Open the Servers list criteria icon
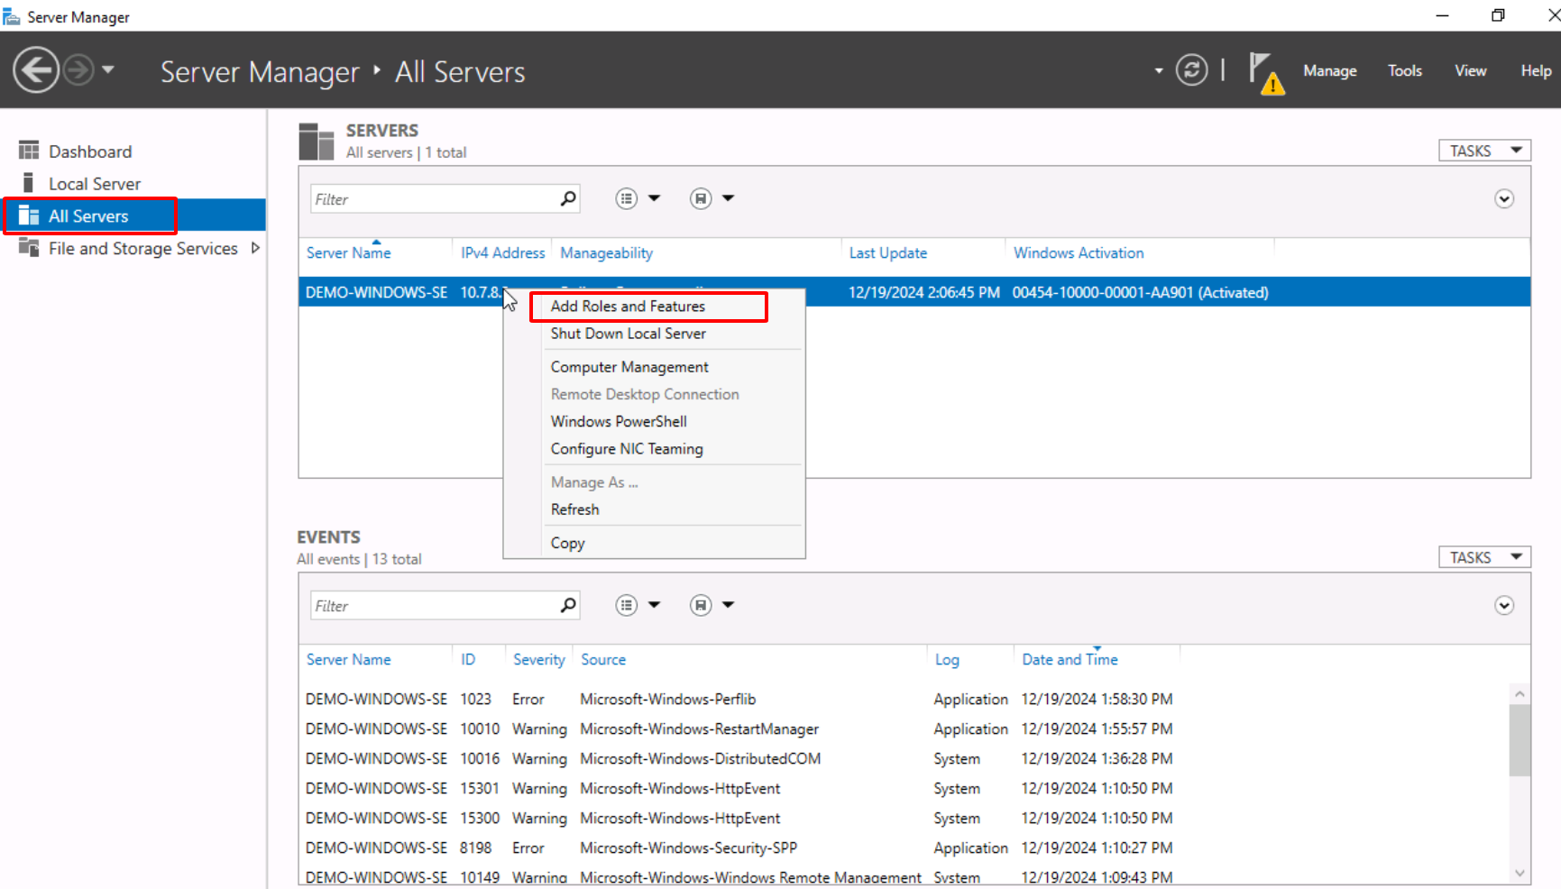This screenshot has height=889, width=1561. 627,198
